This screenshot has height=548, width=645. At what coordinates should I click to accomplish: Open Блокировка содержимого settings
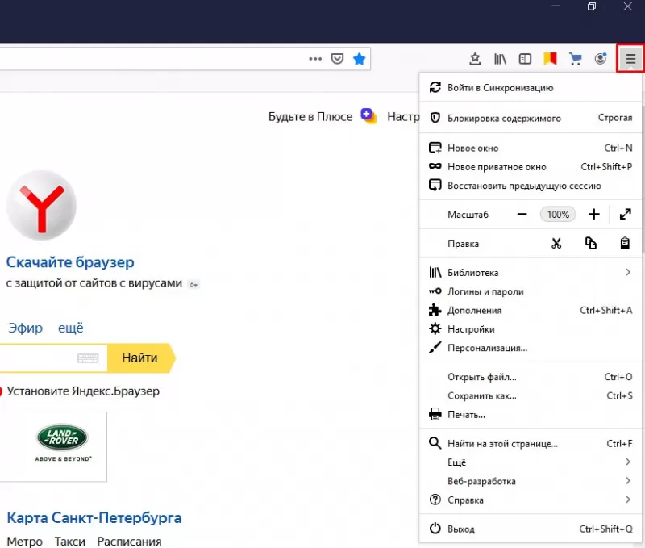(x=530, y=118)
